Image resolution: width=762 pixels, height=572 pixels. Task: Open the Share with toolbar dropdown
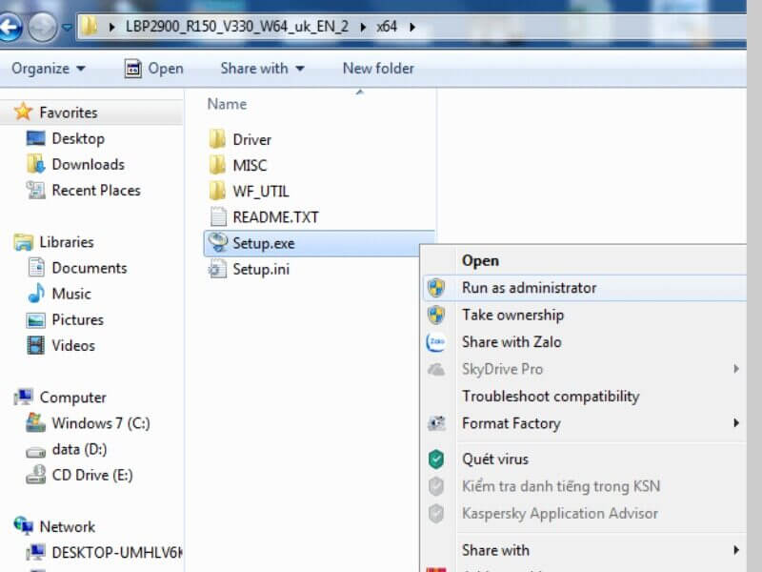[262, 69]
